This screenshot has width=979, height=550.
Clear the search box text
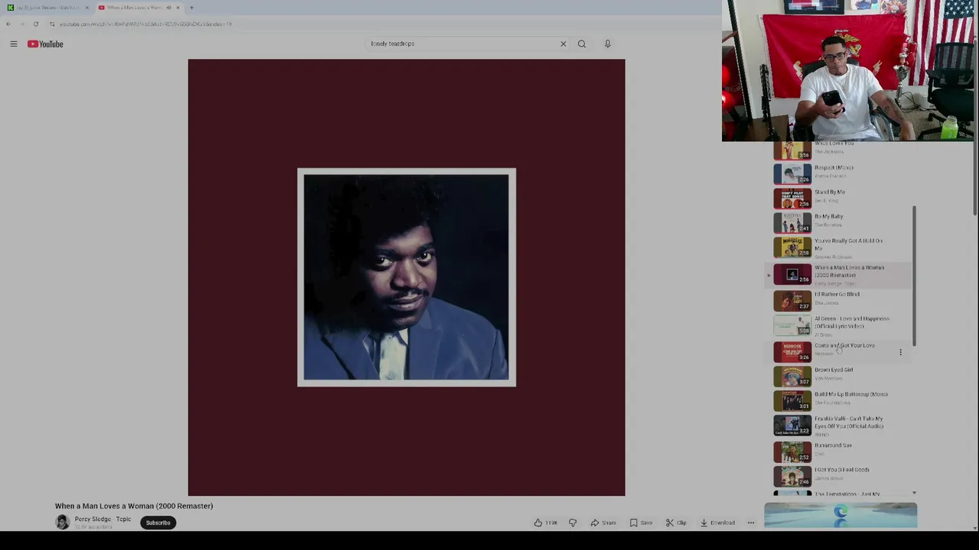563,44
